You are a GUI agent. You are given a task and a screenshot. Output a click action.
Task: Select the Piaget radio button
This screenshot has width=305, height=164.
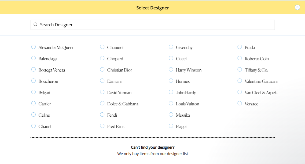171,126
